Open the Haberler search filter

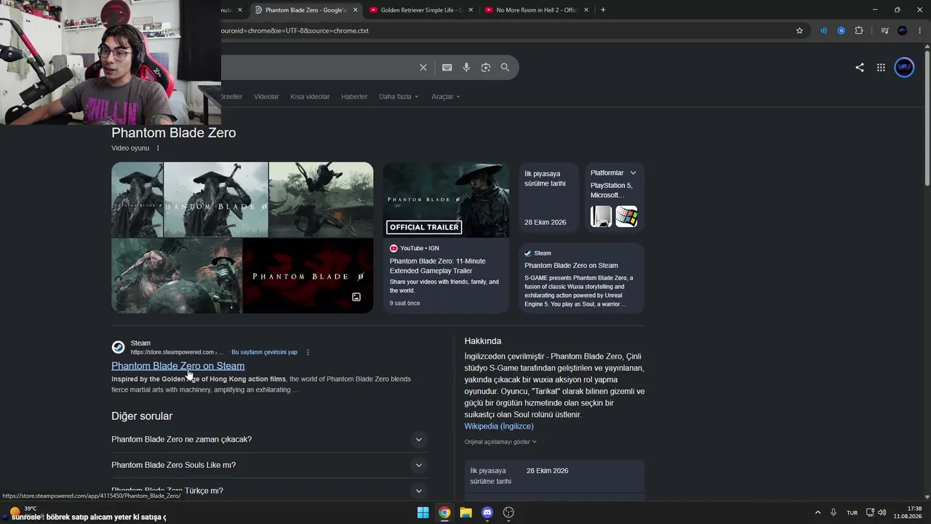click(354, 97)
